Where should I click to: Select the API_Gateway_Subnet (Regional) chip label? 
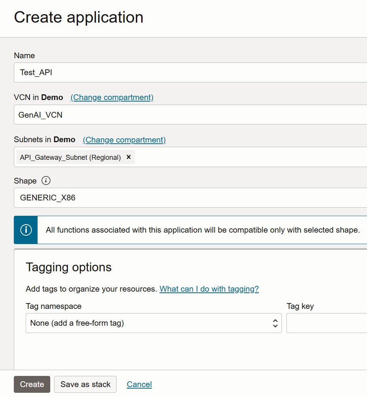70,157
